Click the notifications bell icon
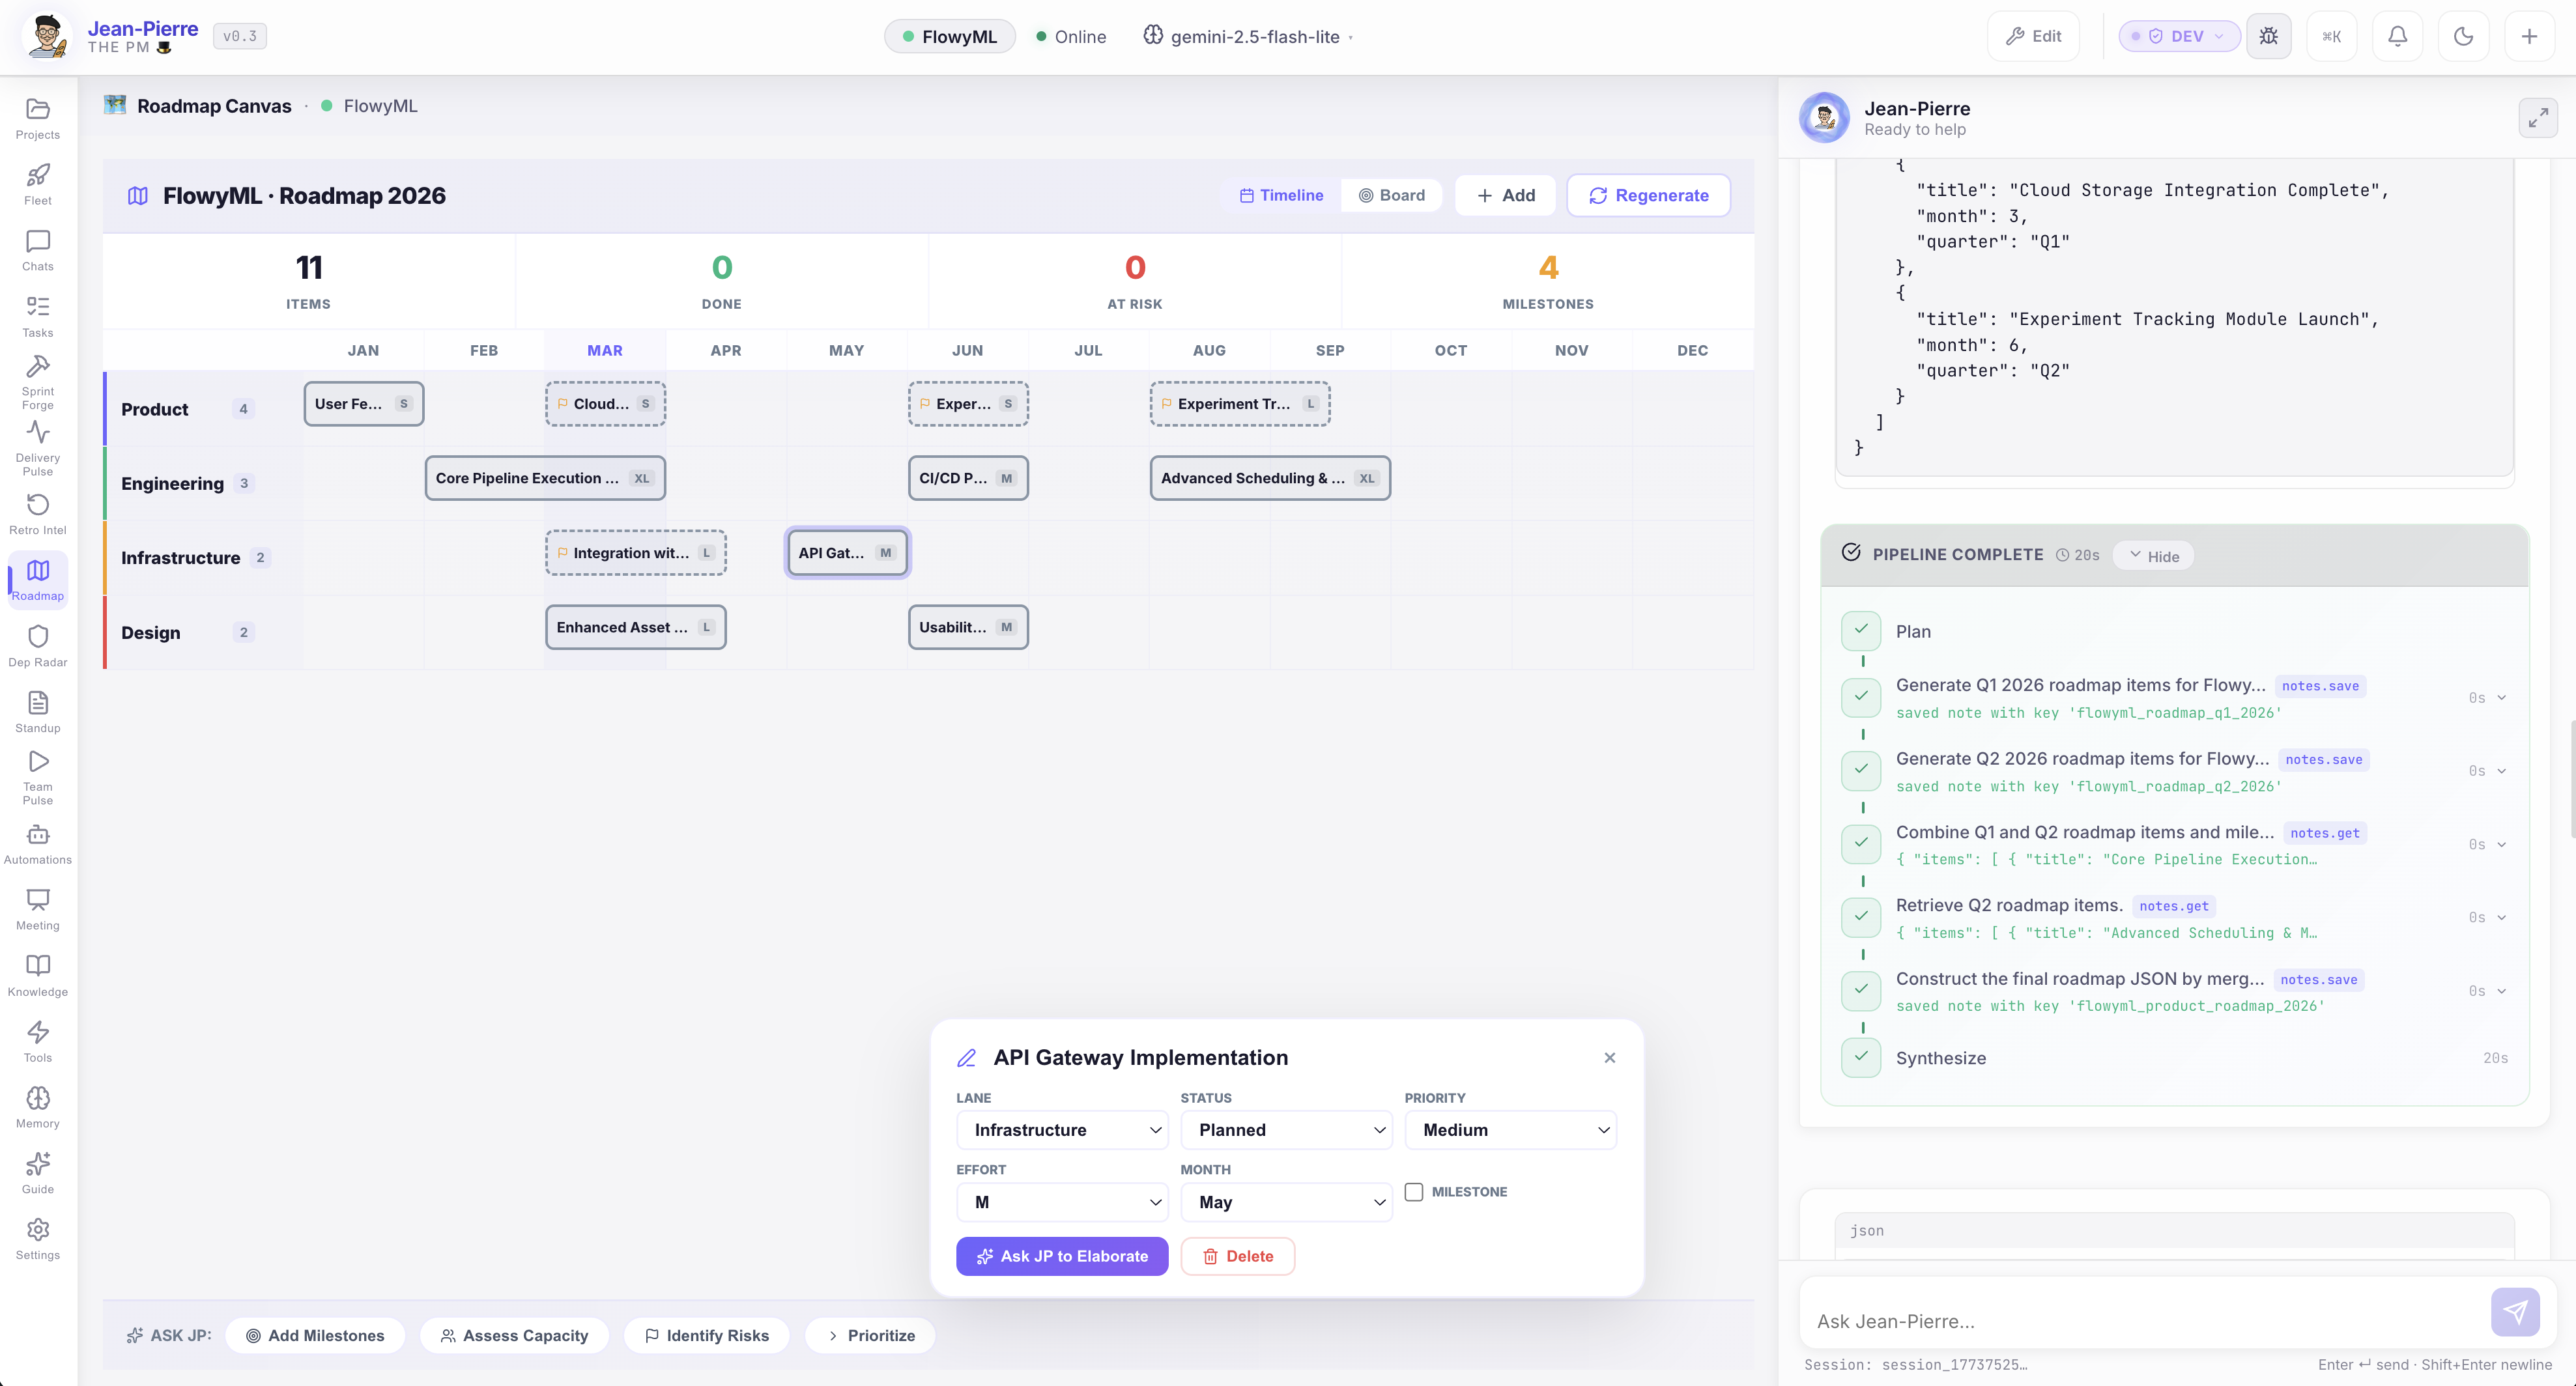This screenshot has width=2576, height=1386. (x=2398, y=36)
